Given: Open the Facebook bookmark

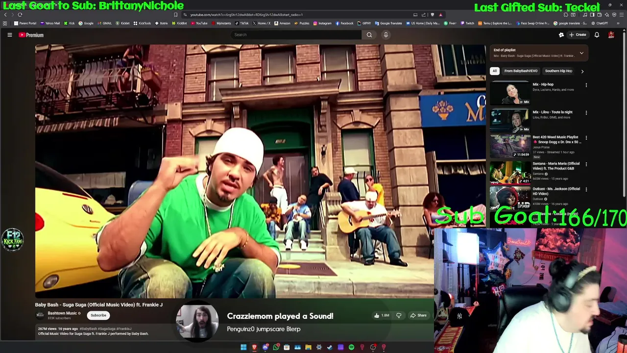Looking at the screenshot, I should tap(344, 23).
